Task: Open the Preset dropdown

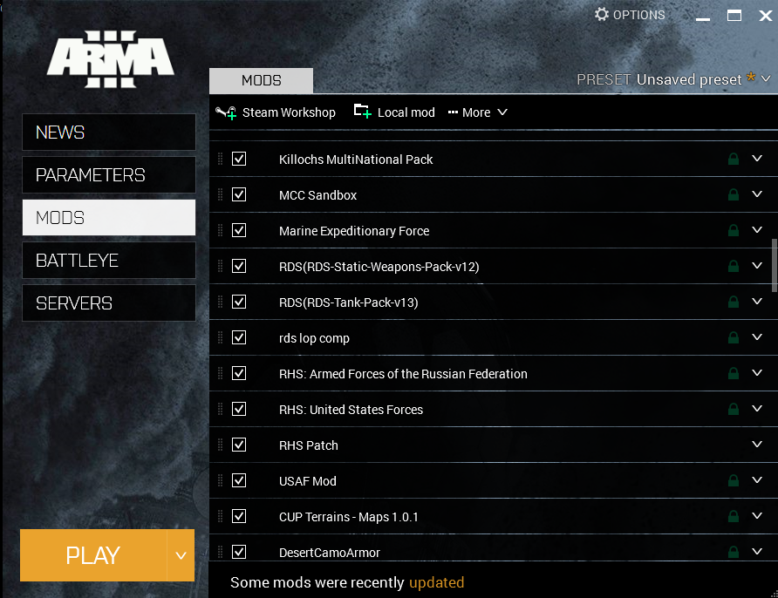Action: 766,79
